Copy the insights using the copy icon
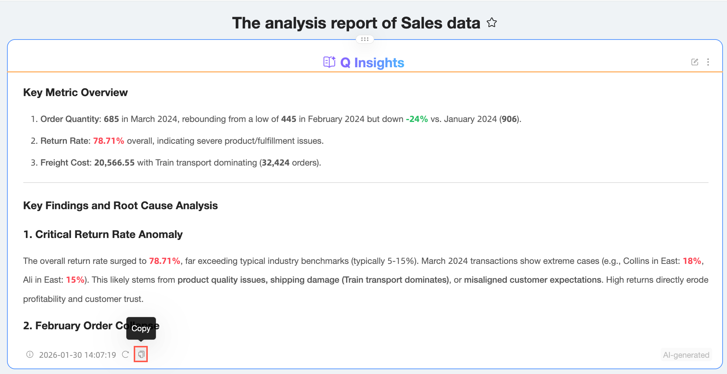The image size is (727, 374). coord(141,354)
